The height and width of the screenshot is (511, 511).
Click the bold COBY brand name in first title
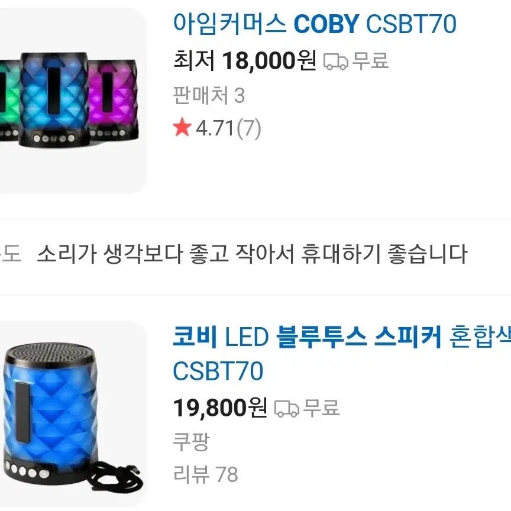pyautogui.click(x=326, y=24)
